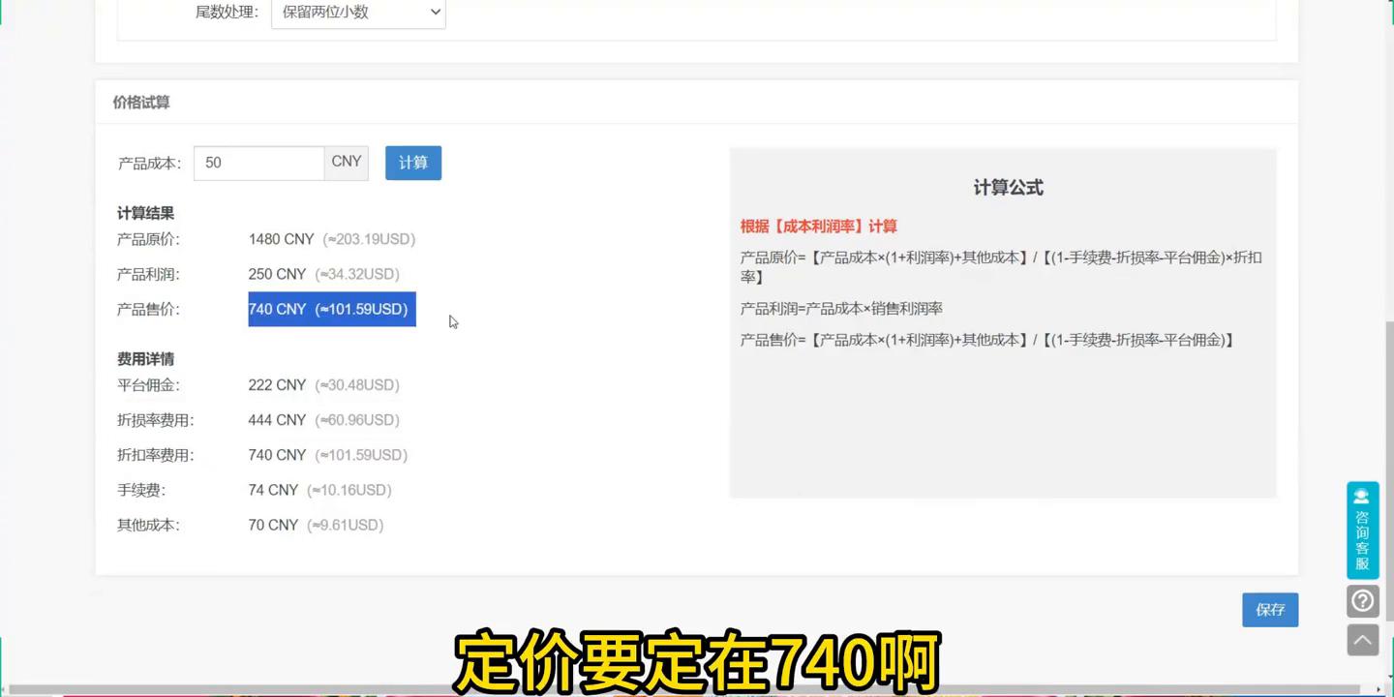Viewport: 1394px width, 697px height.
Task: Click the 折损率费用 fee value
Action: 277,419
